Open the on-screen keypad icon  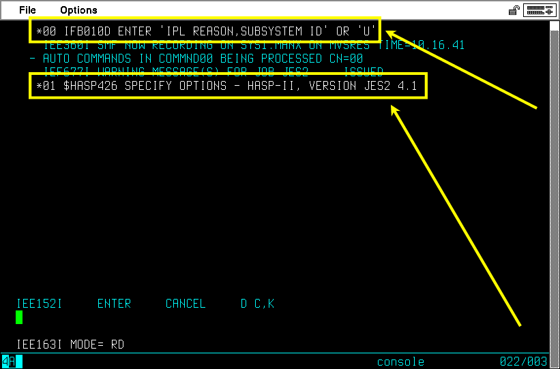click(540, 10)
